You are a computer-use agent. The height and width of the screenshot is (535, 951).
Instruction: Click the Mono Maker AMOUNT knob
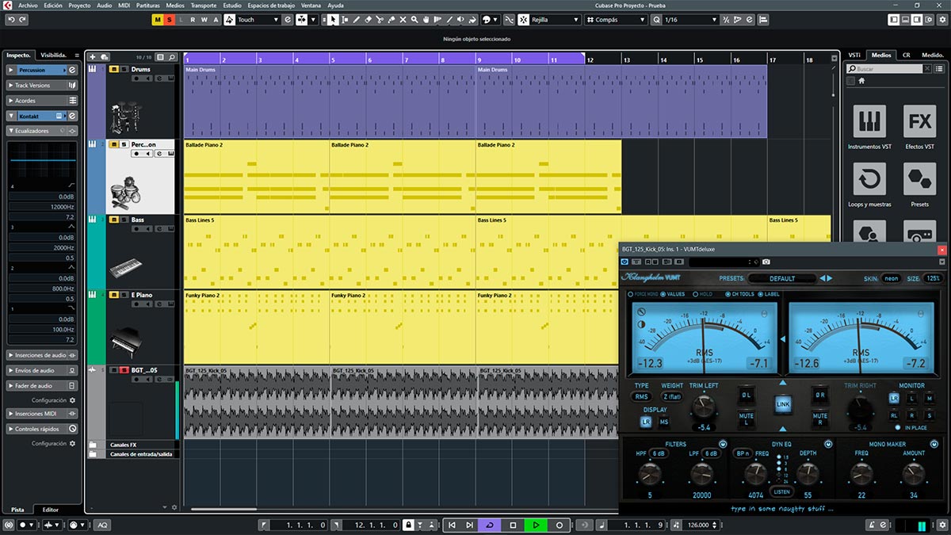pos(913,474)
